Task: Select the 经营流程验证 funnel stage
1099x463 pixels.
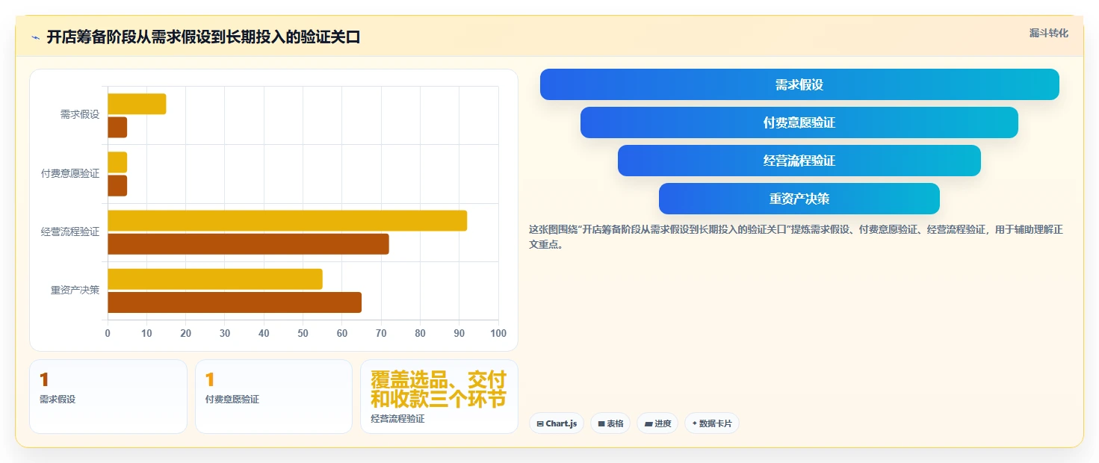Action: 799,161
